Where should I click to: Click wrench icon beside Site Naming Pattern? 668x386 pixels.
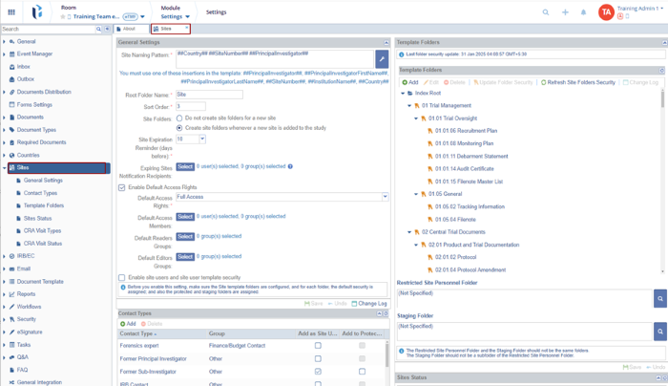[382, 59]
